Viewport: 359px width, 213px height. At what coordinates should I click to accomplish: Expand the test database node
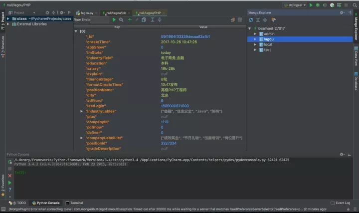[x=255, y=50]
